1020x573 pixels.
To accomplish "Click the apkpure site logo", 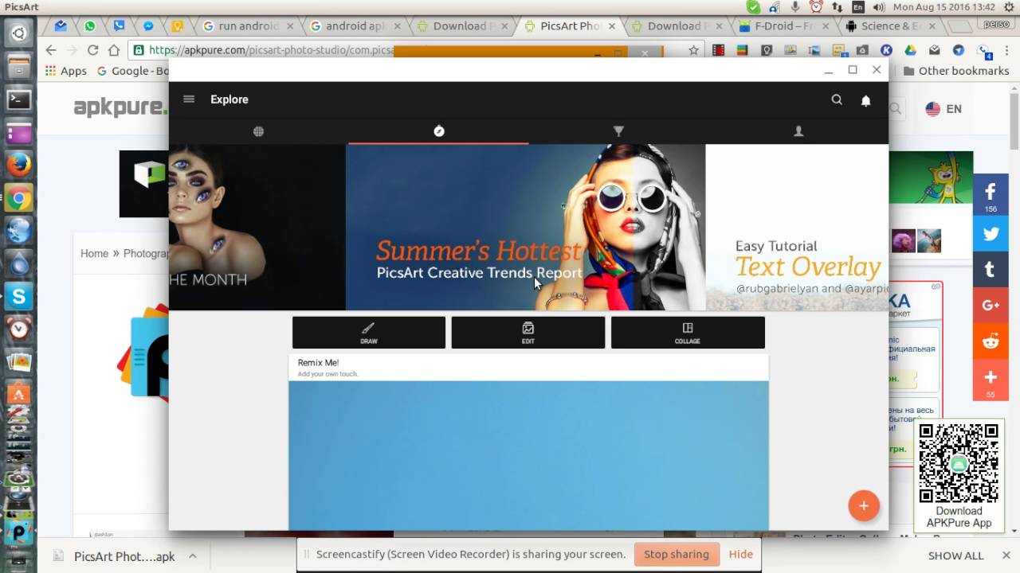I will pyautogui.click(x=120, y=108).
